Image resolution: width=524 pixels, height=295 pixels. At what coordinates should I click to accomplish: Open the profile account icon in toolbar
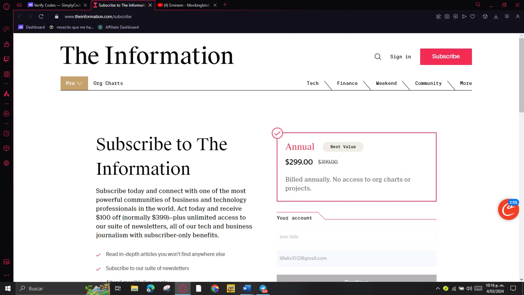pyautogui.click(x=518, y=16)
